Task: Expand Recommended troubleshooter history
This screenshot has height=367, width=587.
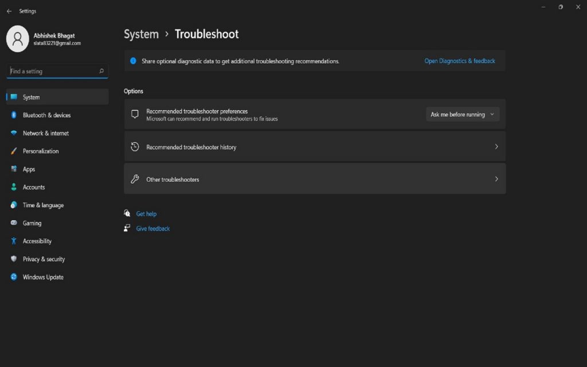Action: click(314, 146)
